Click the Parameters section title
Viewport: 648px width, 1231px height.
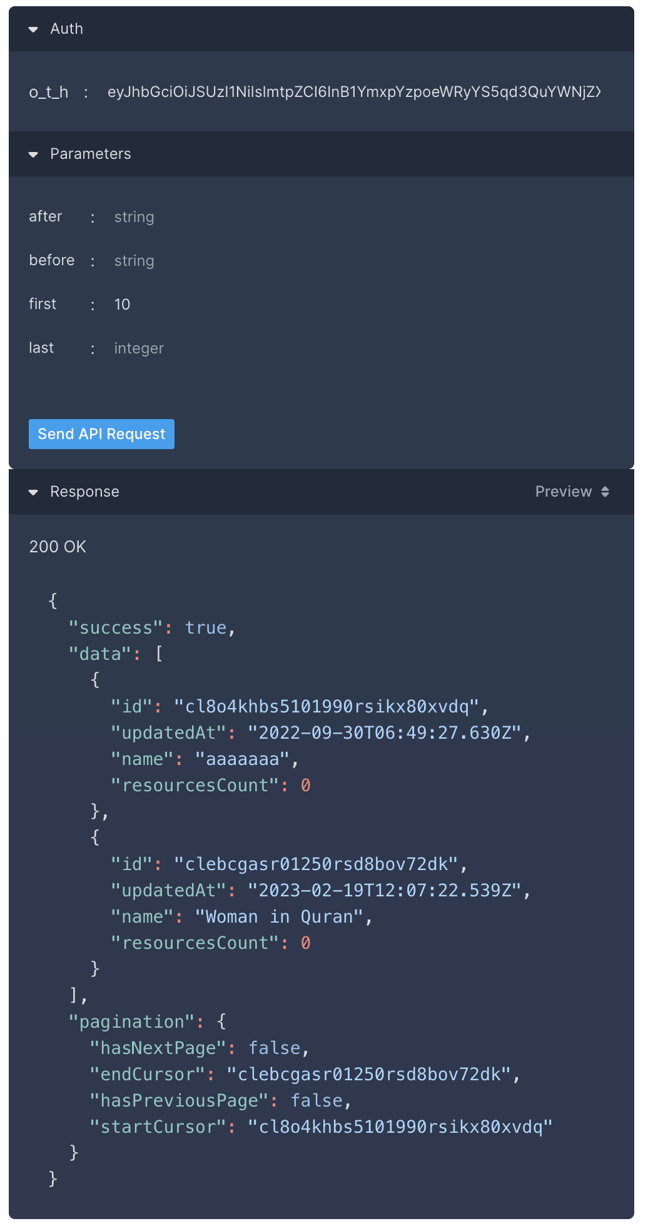[x=91, y=154]
